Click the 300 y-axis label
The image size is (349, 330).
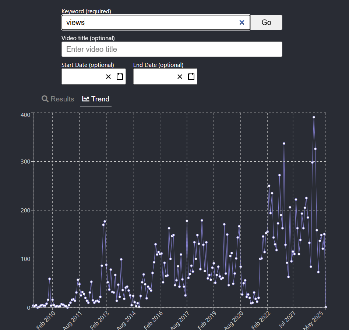[x=25, y=162]
